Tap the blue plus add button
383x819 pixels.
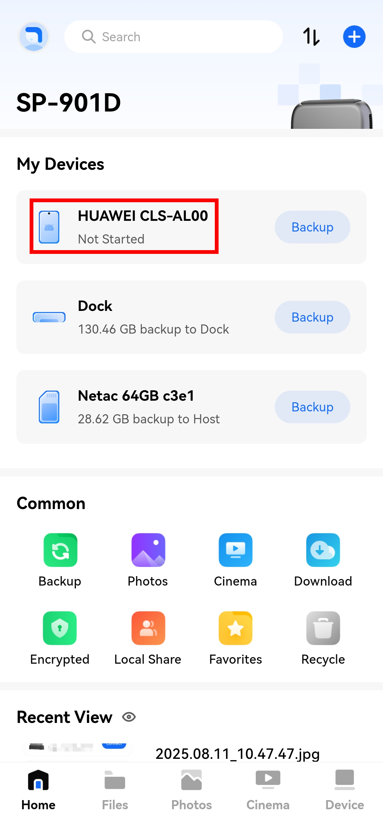[x=354, y=37]
